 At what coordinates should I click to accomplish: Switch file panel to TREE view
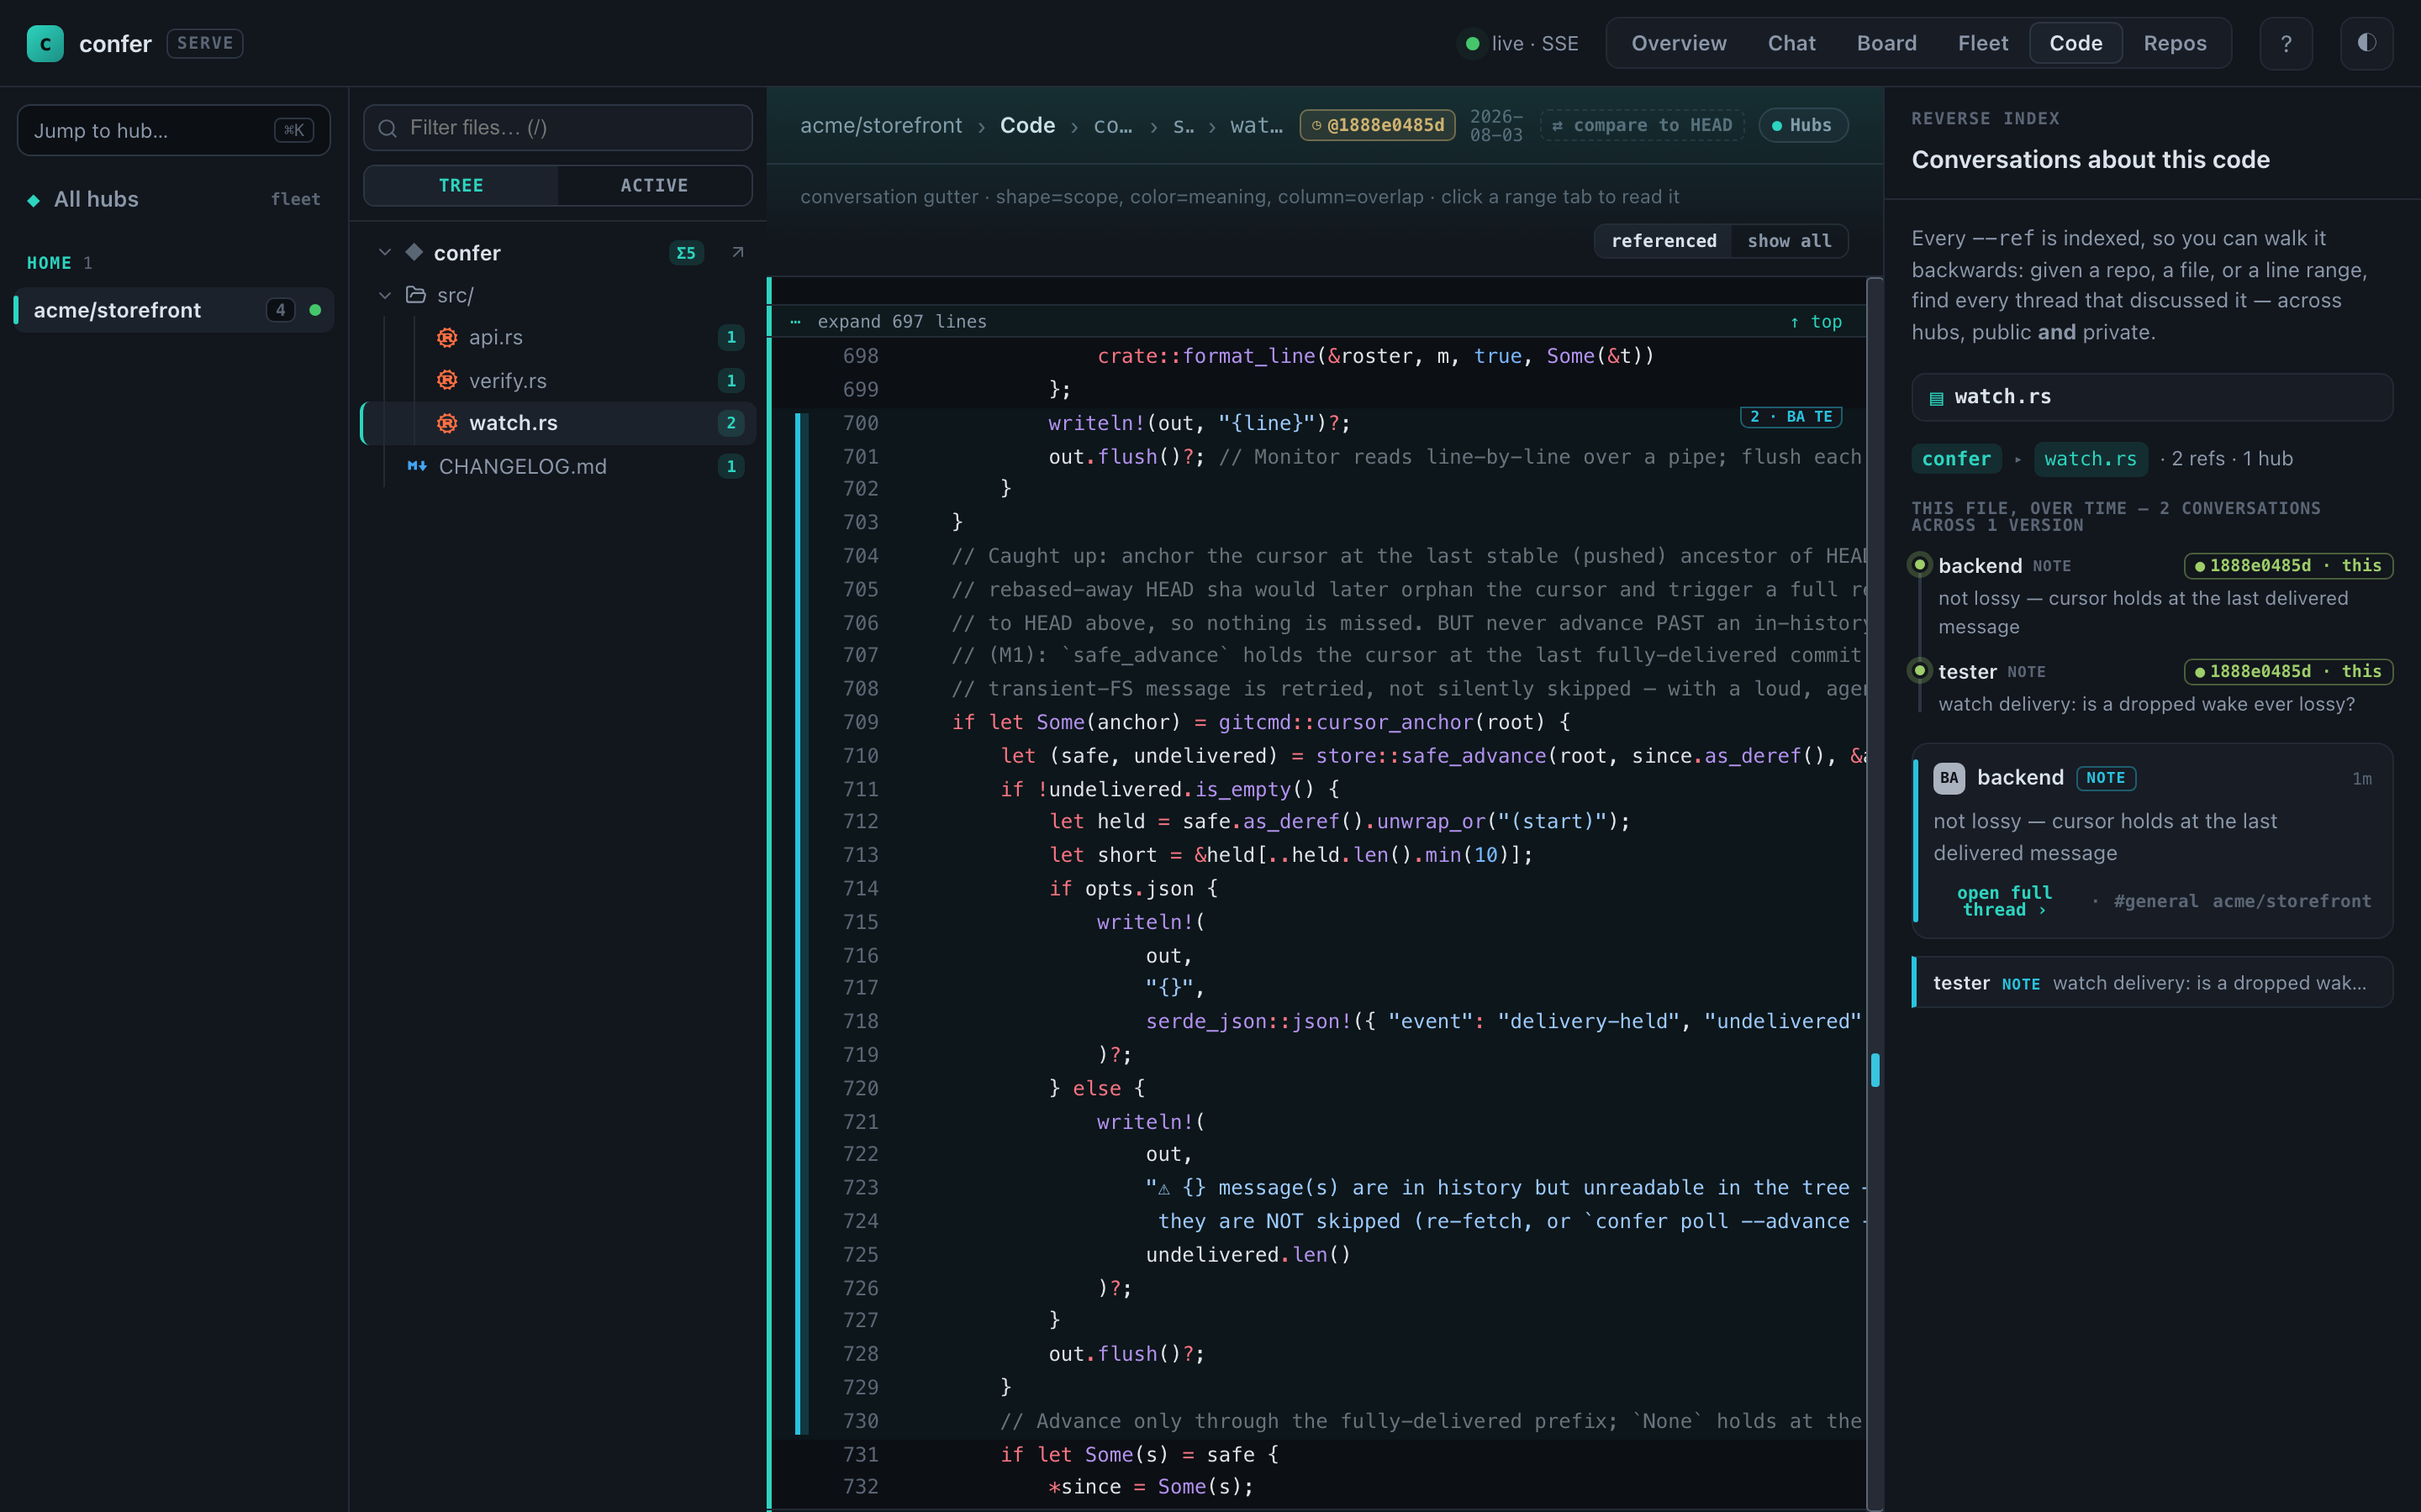click(460, 185)
